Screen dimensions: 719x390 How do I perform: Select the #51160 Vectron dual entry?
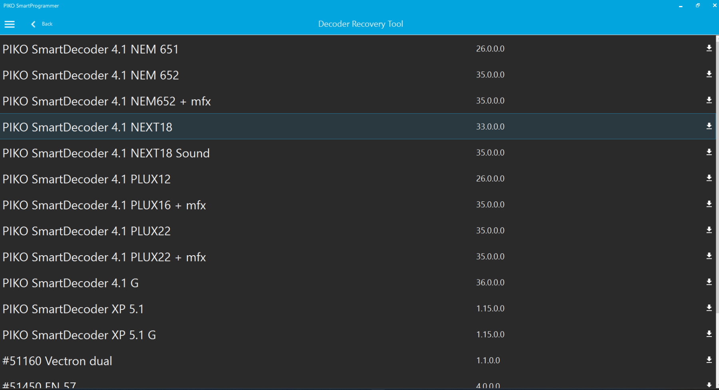[x=358, y=360]
